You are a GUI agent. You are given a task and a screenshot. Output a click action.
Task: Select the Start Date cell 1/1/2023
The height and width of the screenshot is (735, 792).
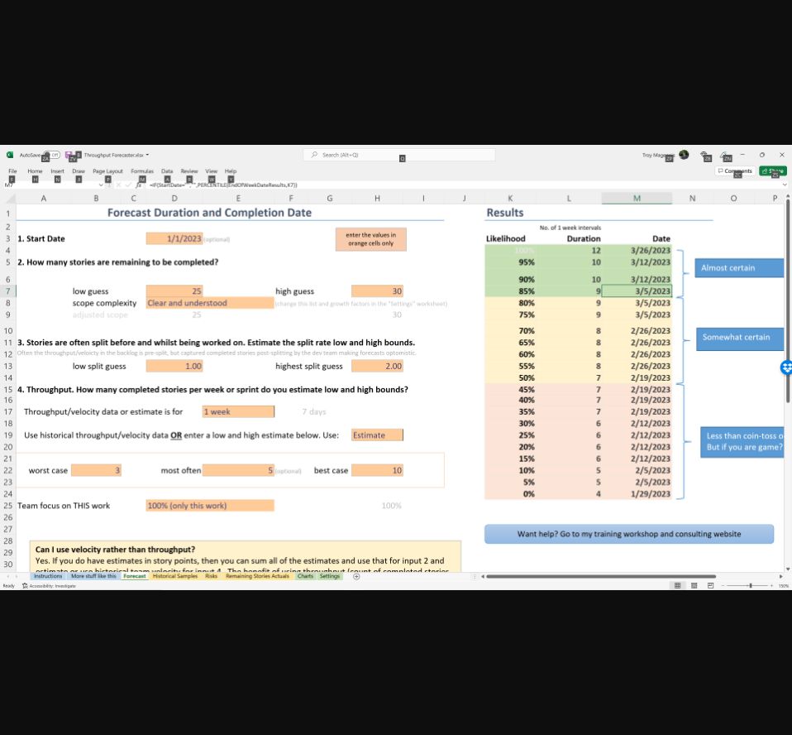coord(174,238)
